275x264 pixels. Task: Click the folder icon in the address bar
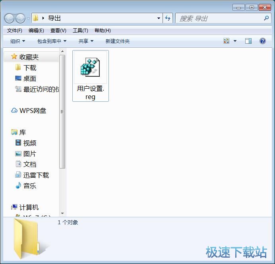pos(36,18)
